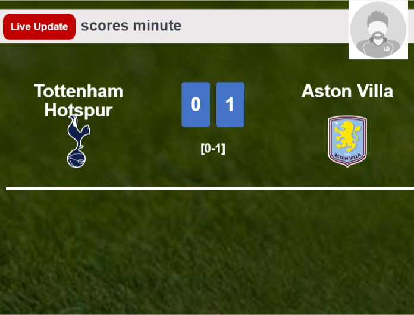Click the word Hotspur under Tottenham

pos(79,110)
